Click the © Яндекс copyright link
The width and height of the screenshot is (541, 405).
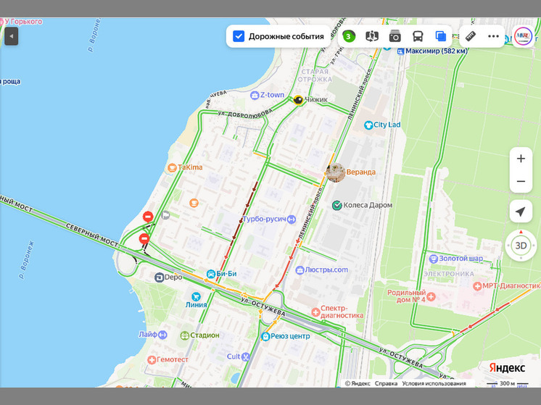click(x=358, y=383)
